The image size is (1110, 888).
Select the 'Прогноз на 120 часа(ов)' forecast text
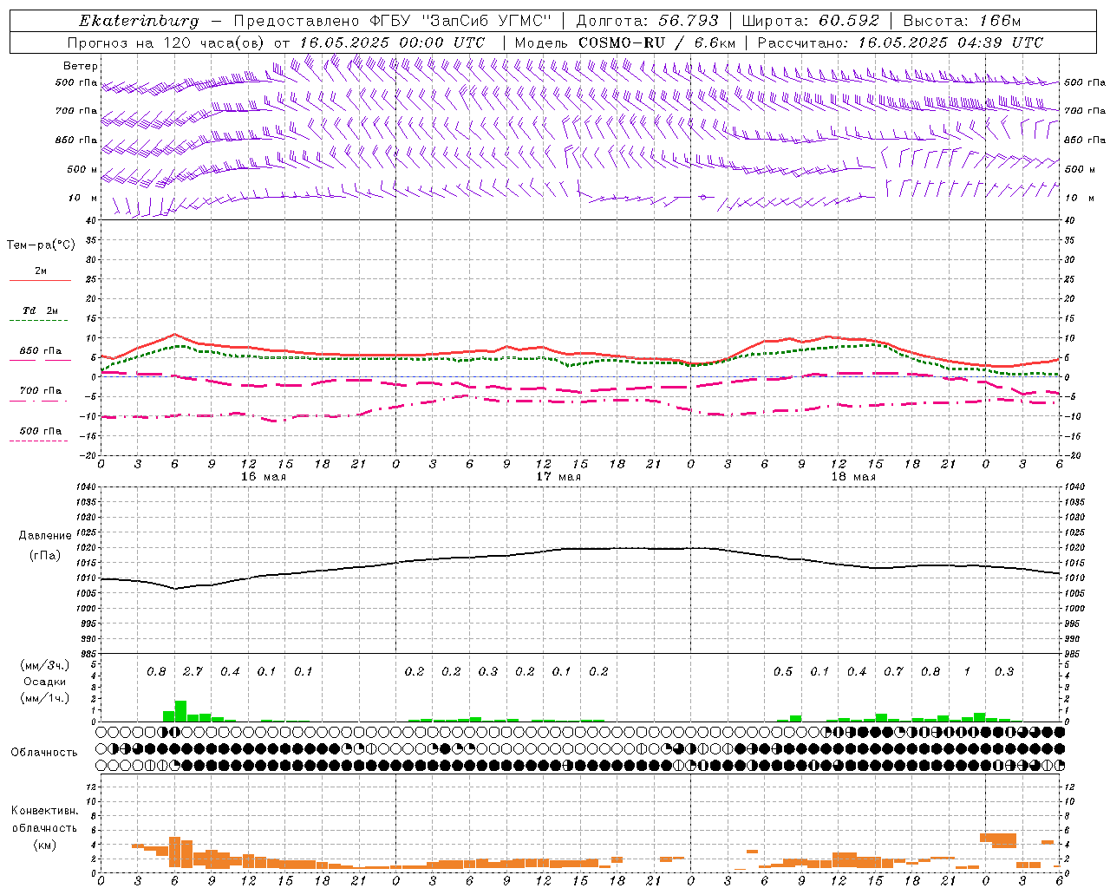166,42
